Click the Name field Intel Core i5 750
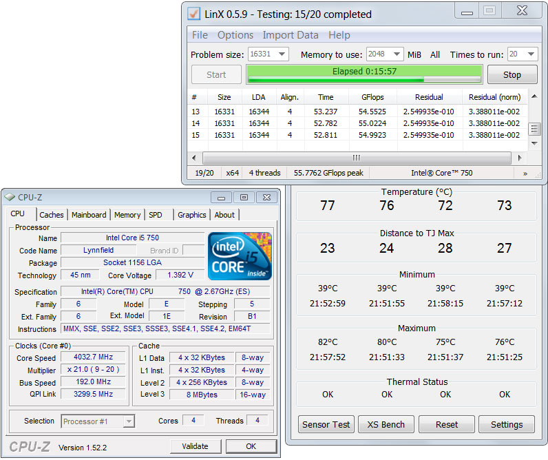Screen dimensions: 548x460 point(132,238)
